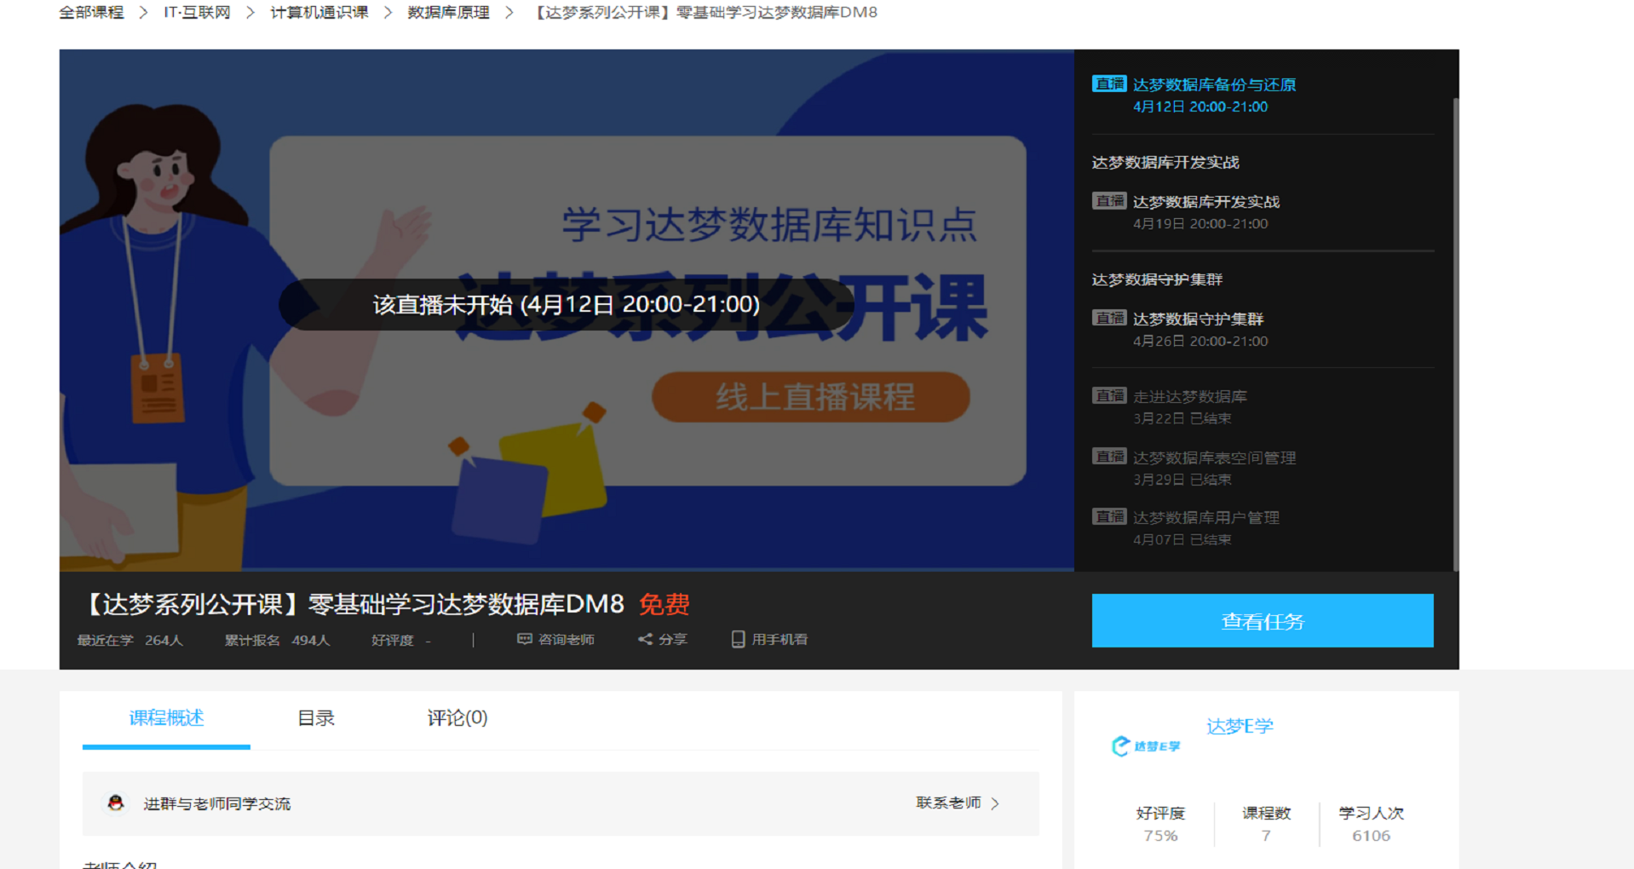Expand 联系老师 arrow link
Viewport: 1634px width, 869px height.
(x=995, y=803)
